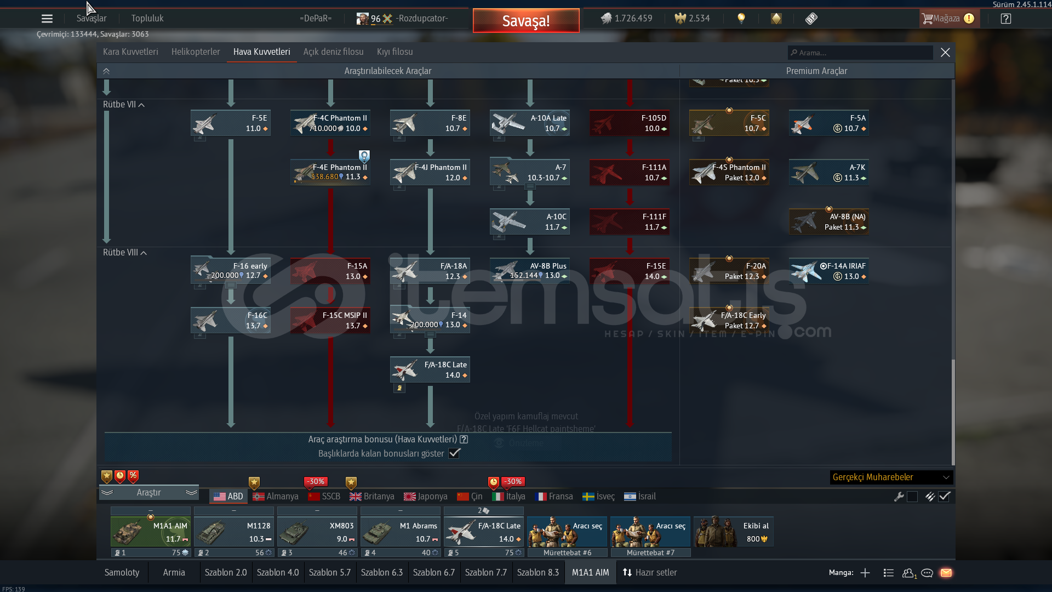Click the Ekibi al 800 crew purchase button
The width and height of the screenshot is (1052, 592).
[734, 532]
